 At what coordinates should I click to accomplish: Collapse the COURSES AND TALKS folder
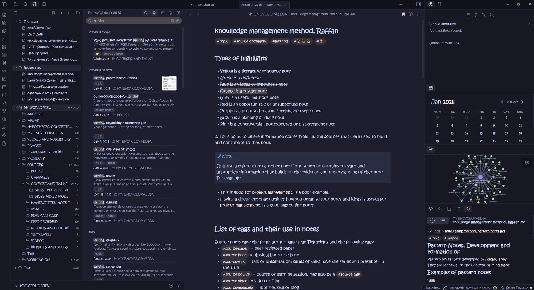point(23,184)
